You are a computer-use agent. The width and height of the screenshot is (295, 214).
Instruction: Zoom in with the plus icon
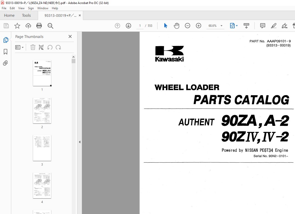(x=199, y=26)
